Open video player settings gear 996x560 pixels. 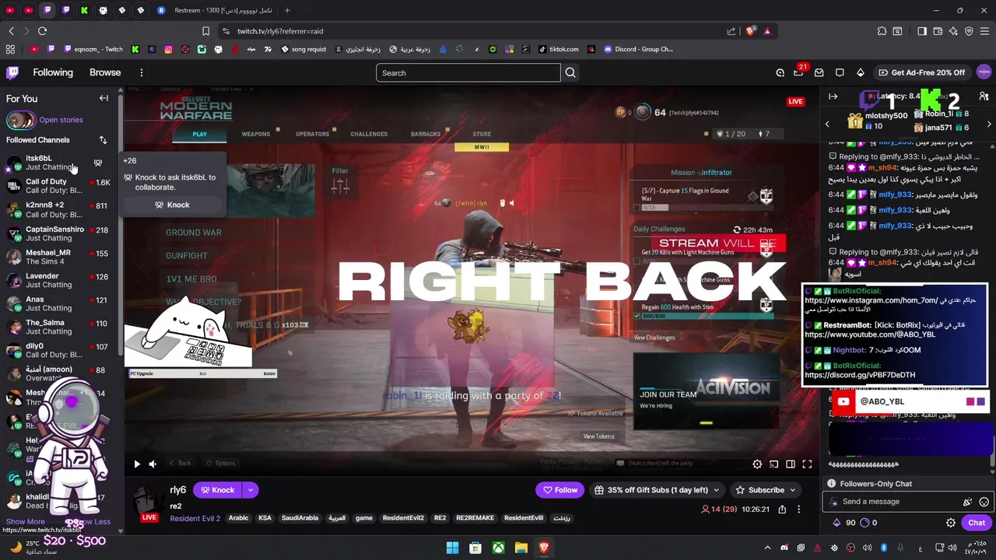coord(757,464)
